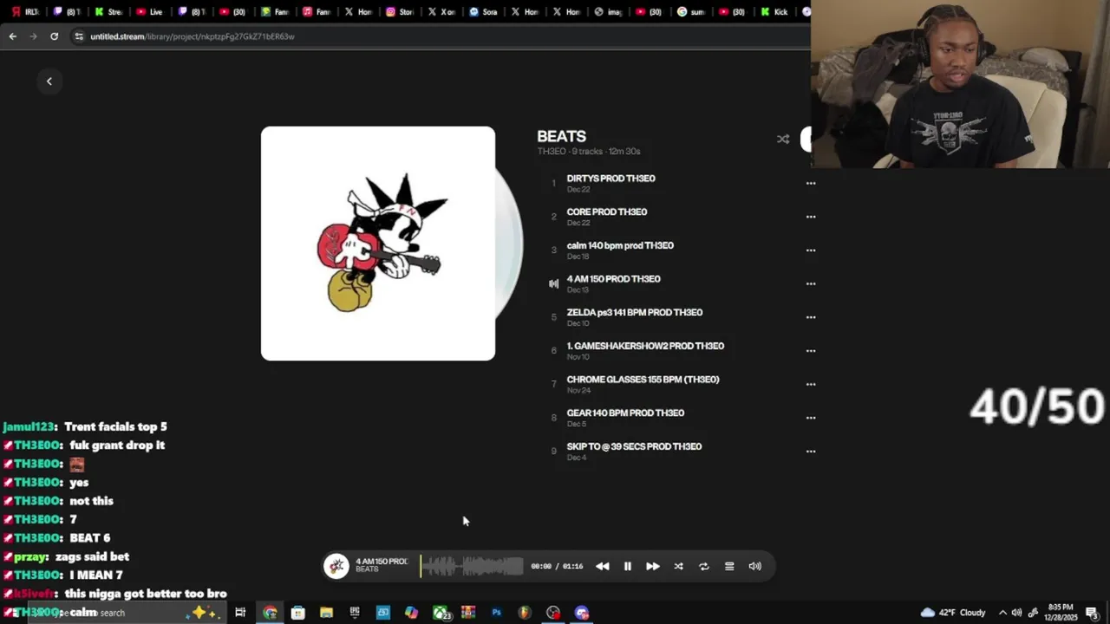Click the 4 AM 150 PROD title in player bar
The image size is (1110, 624).
(381, 562)
